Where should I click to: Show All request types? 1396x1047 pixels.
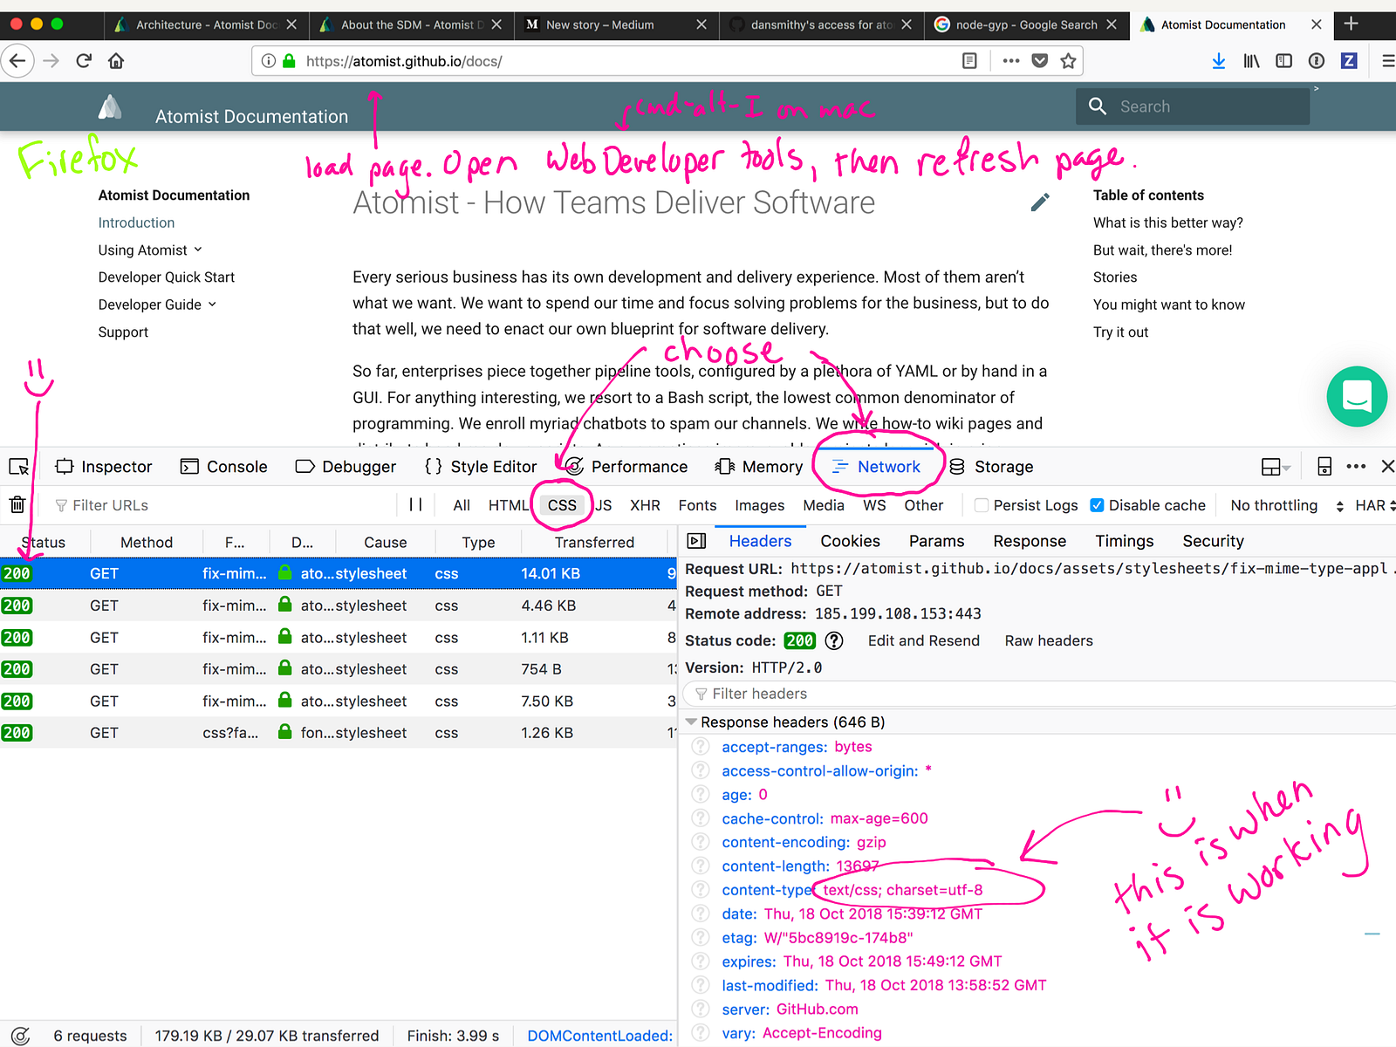point(462,505)
